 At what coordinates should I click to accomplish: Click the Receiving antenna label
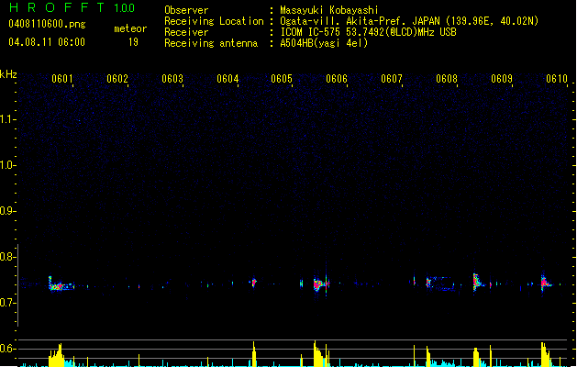[x=211, y=43]
